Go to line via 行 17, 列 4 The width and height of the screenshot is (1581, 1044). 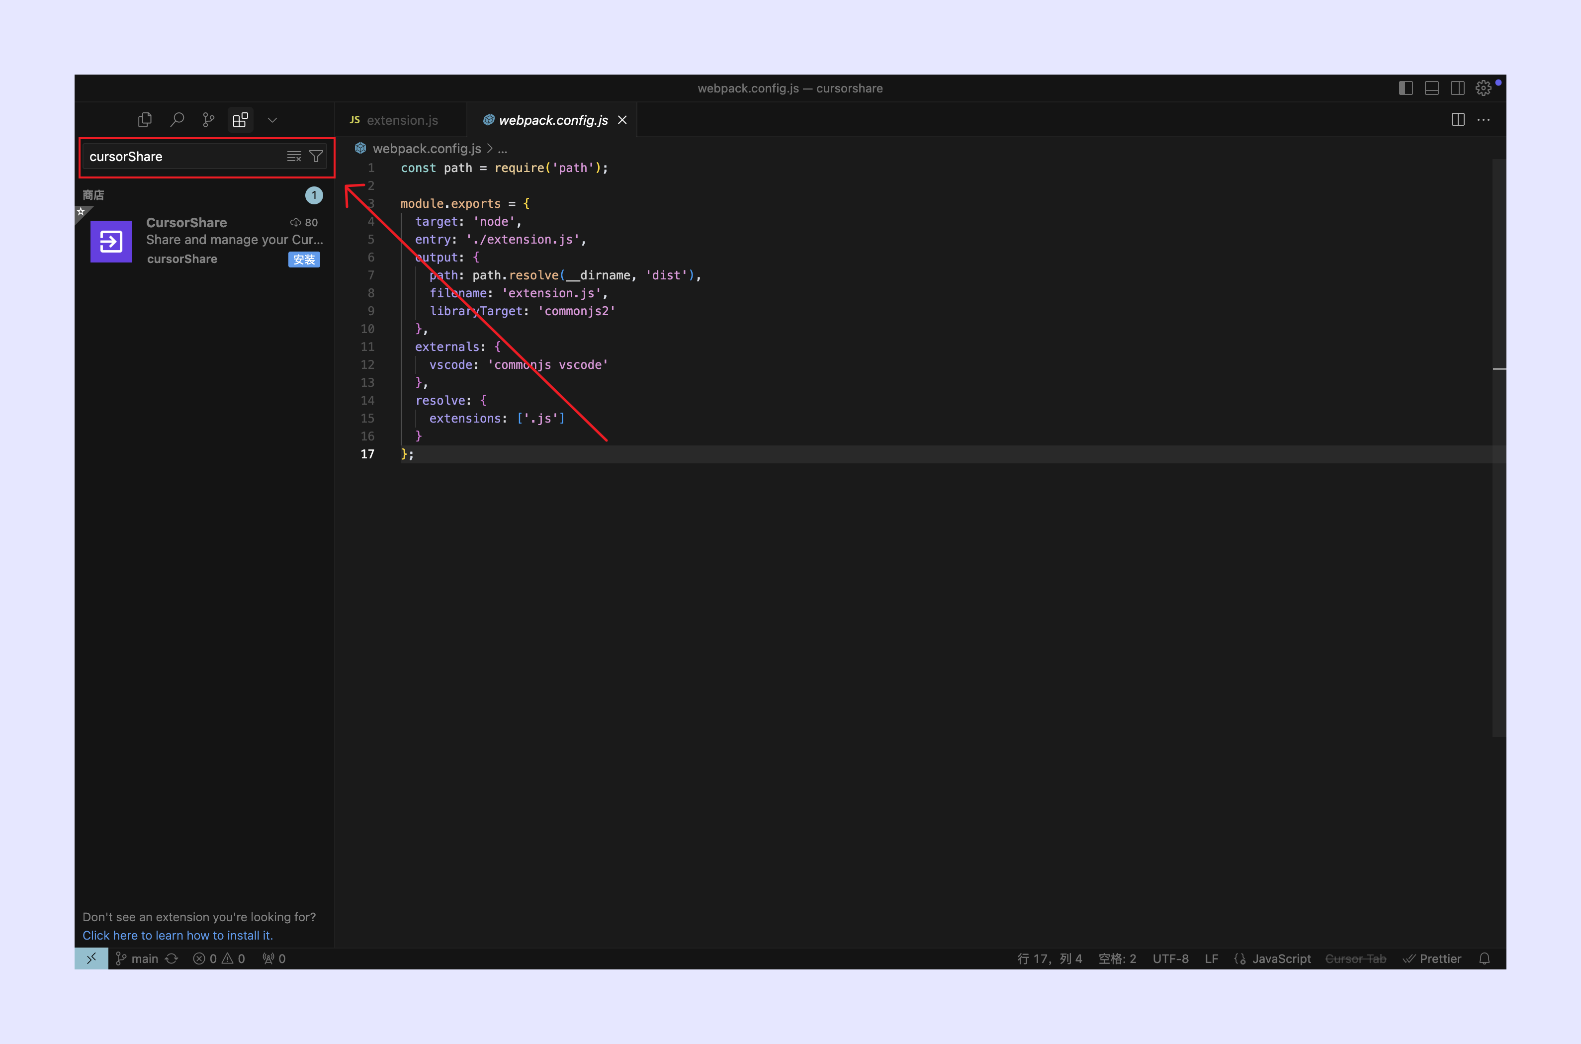pyautogui.click(x=1049, y=959)
